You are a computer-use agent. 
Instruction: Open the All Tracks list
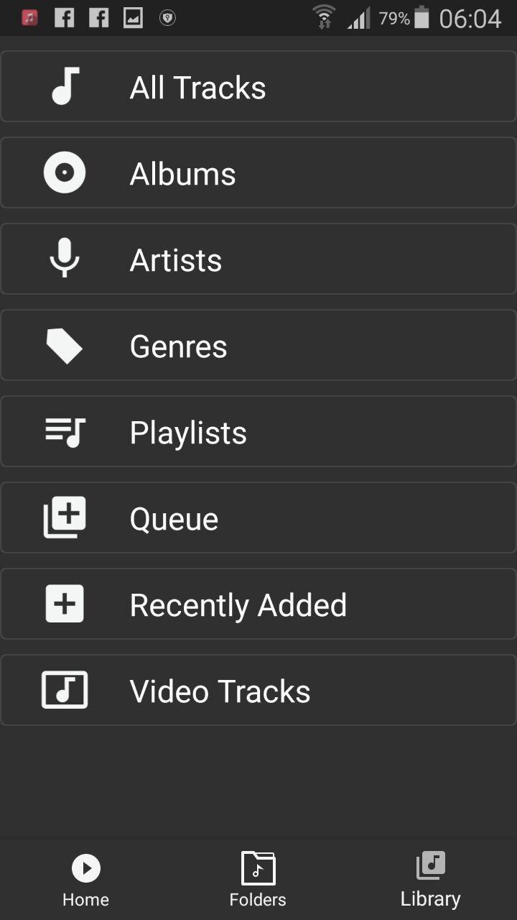tap(197, 88)
